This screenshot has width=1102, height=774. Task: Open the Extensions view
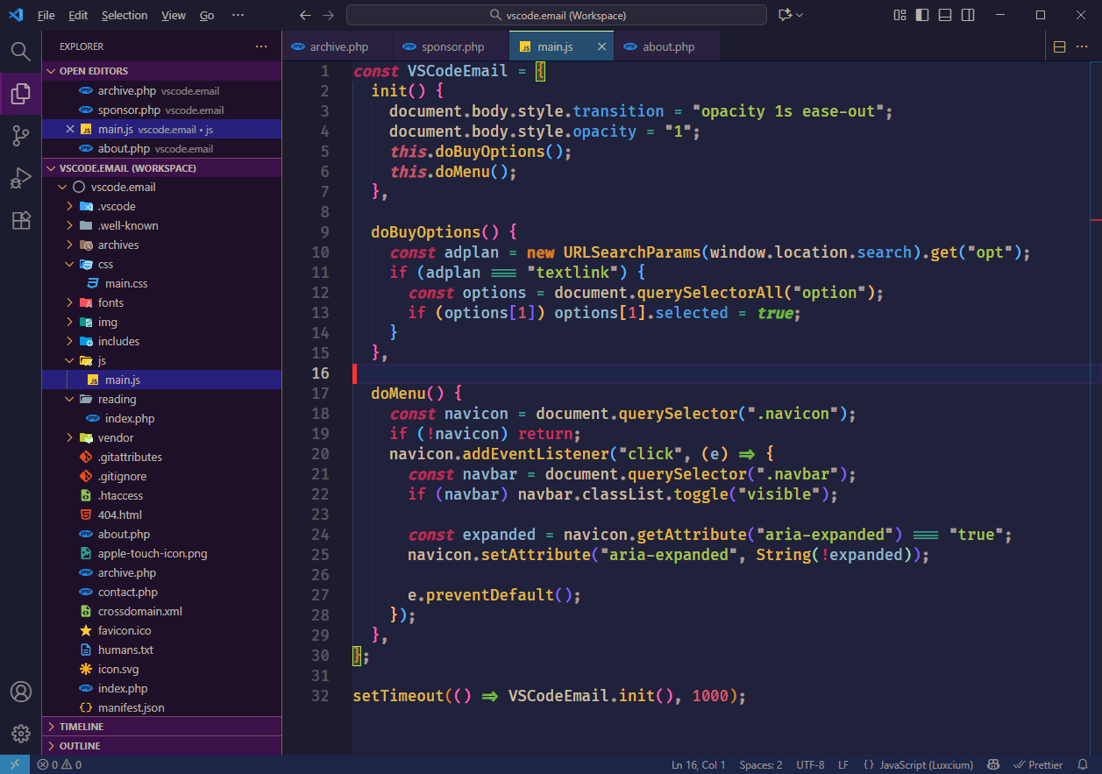point(20,220)
